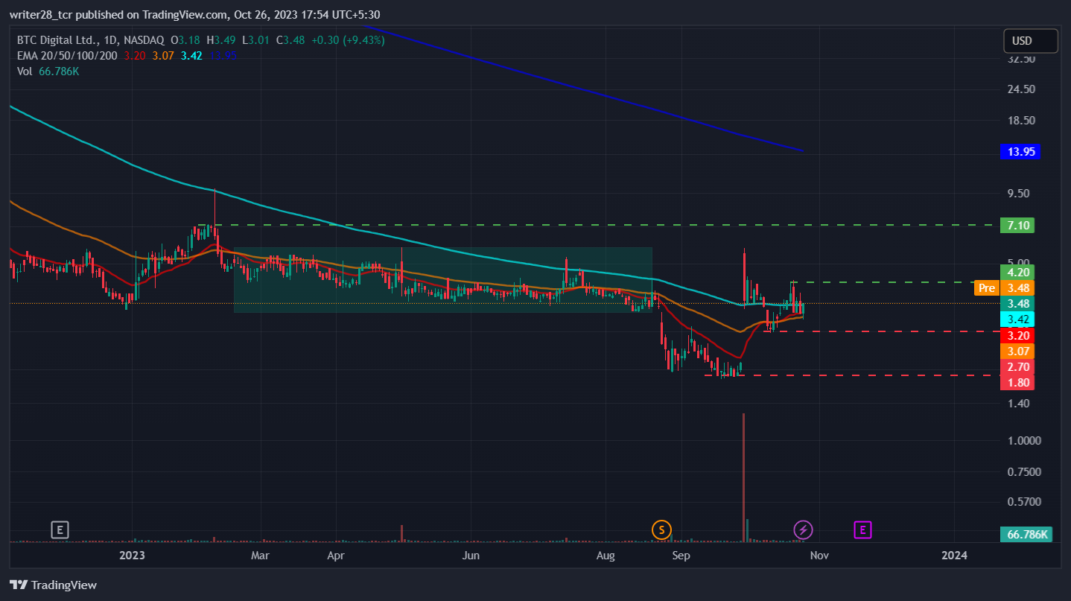1071x601 pixels.
Task: Click the Vol indicator label
Action: pos(23,71)
